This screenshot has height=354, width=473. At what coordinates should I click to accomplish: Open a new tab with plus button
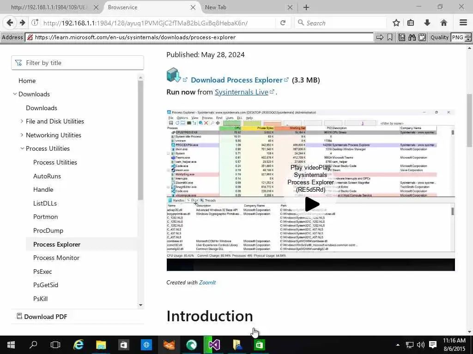point(306,7)
